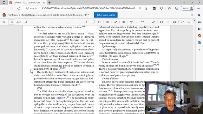
Task: Zoom out the PDF with minus
Action: (x=80, y=22)
